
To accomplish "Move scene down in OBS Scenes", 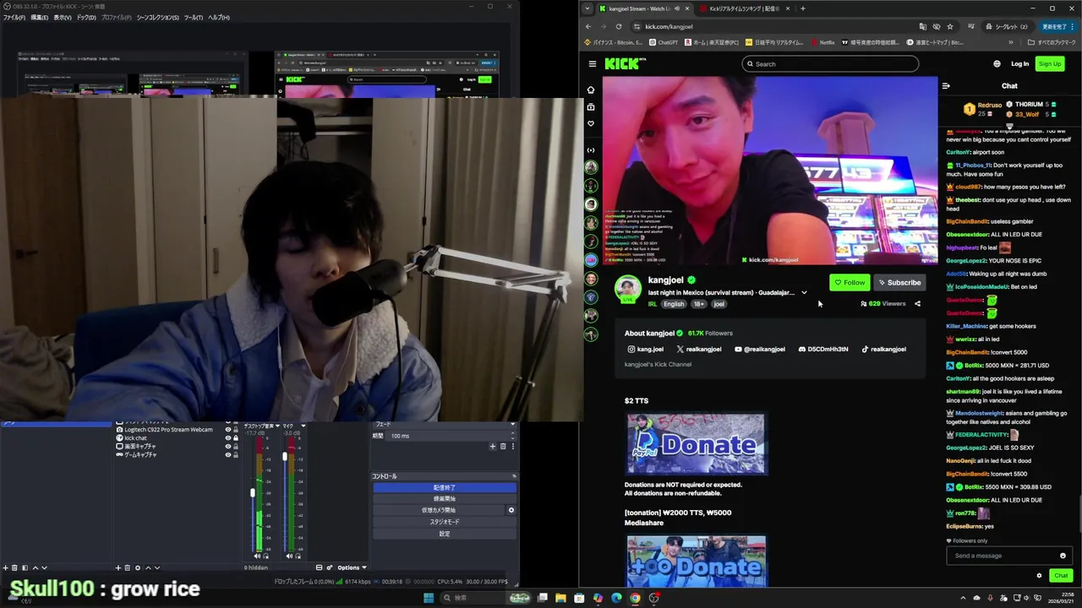I will (44, 567).
